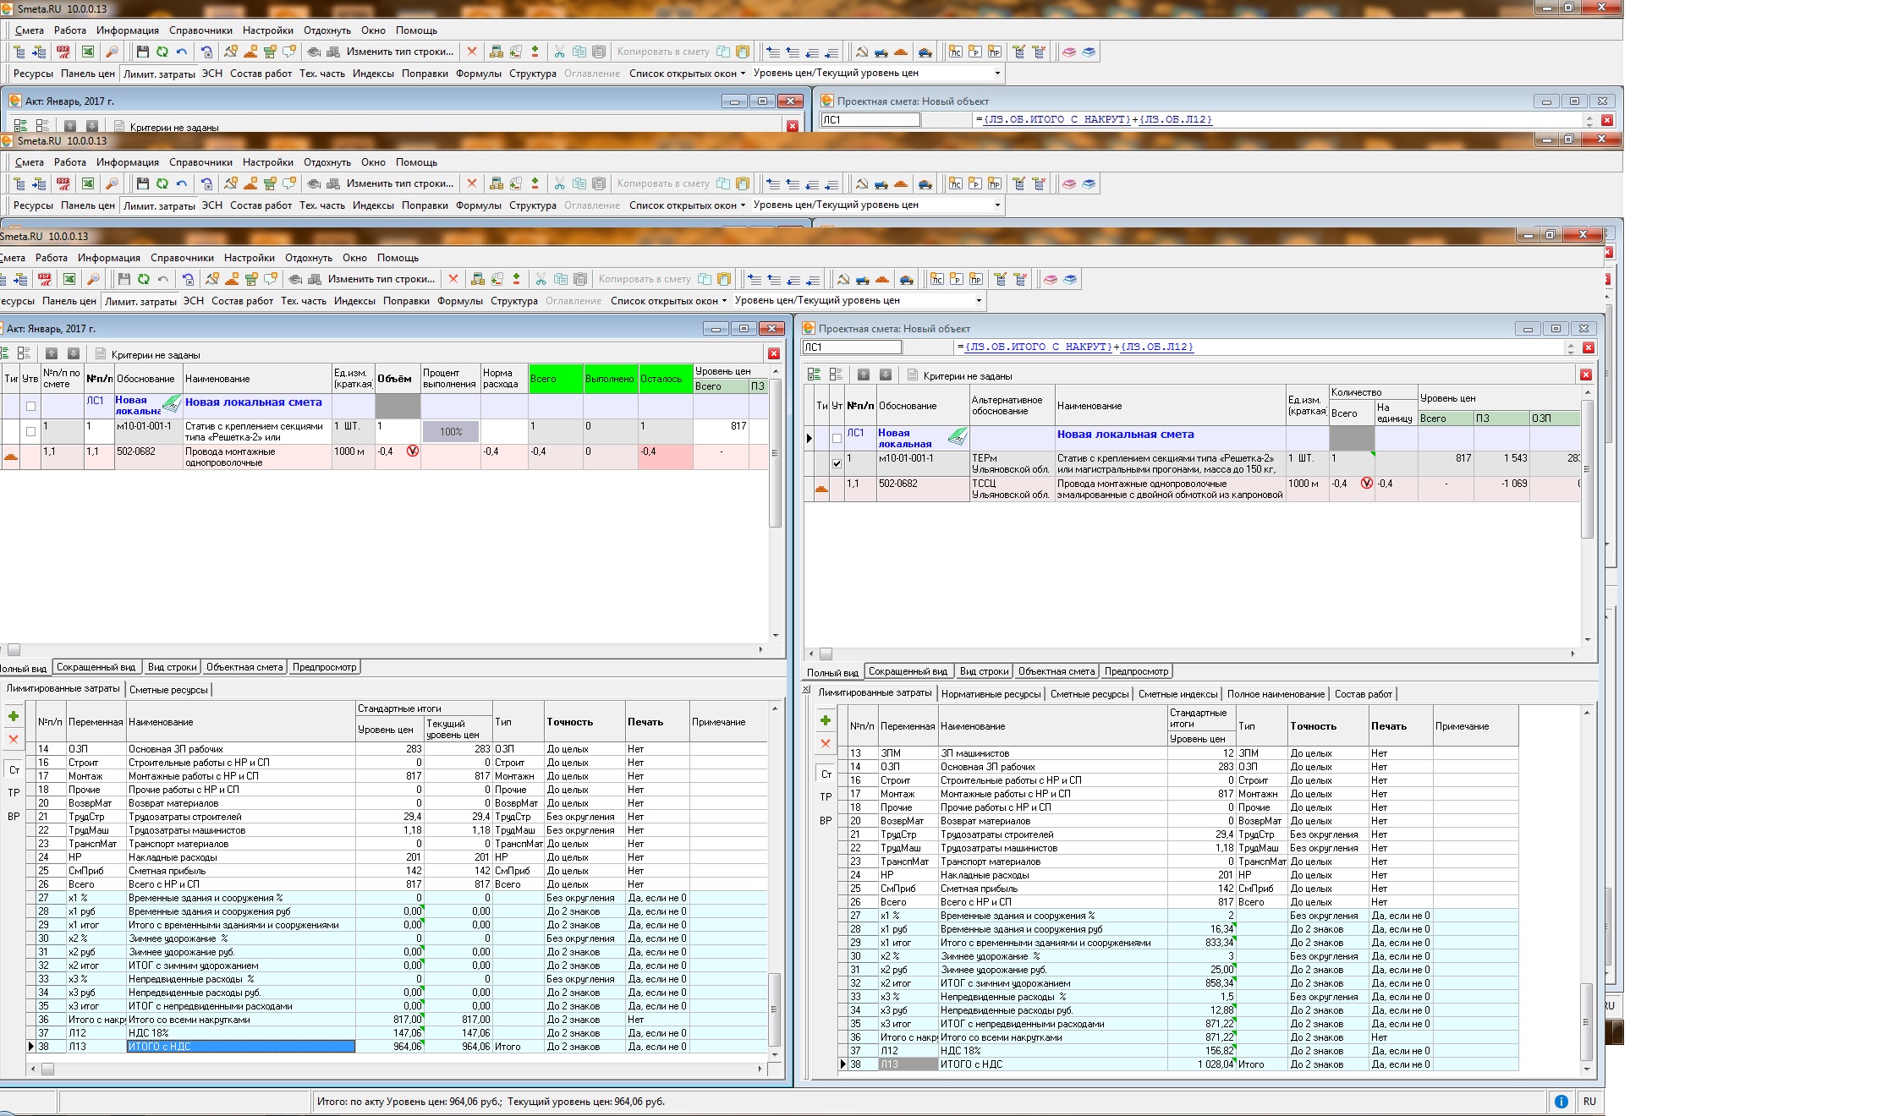The width and height of the screenshot is (1888, 1116).
Task: Open the Нормативные ресурсы tab in the Project estimate
Action: 991,694
